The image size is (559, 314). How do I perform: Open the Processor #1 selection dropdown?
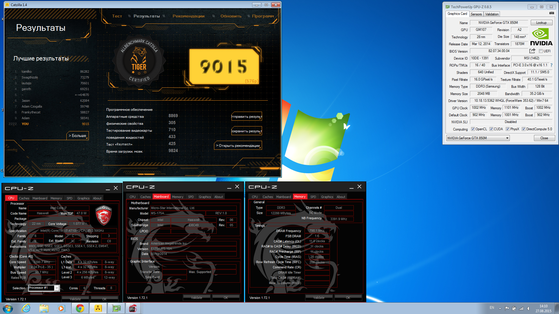(44, 288)
